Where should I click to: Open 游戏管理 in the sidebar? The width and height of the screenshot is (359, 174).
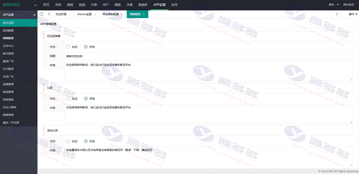coord(19,92)
